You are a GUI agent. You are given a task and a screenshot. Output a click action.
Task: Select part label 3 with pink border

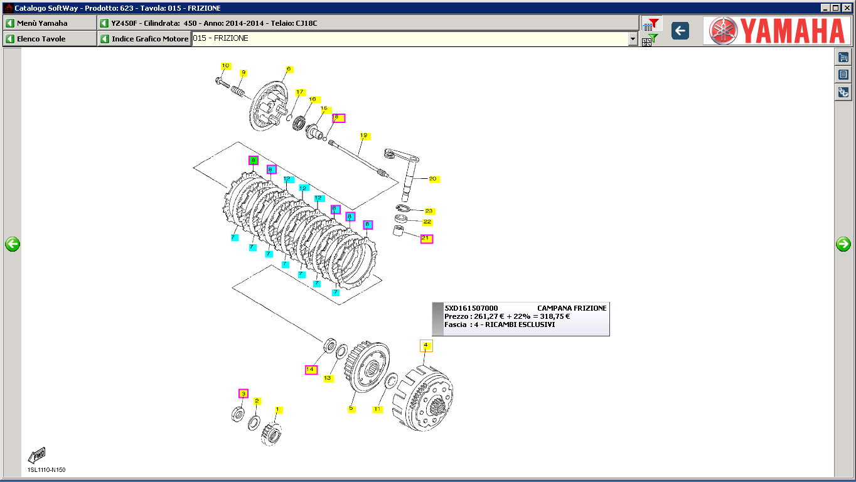(x=243, y=394)
